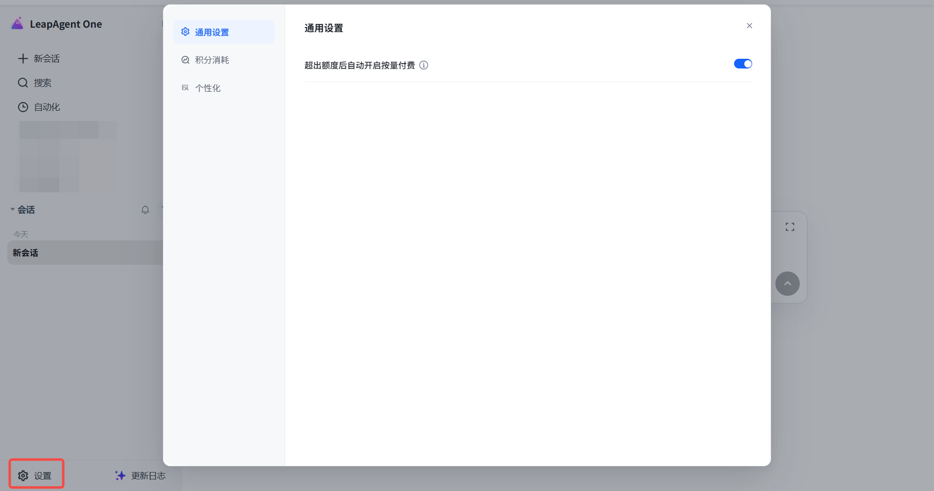Toggle auto pay-as-you-go after quota exceeded
Screen dimensions: 934x491
coord(743,64)
